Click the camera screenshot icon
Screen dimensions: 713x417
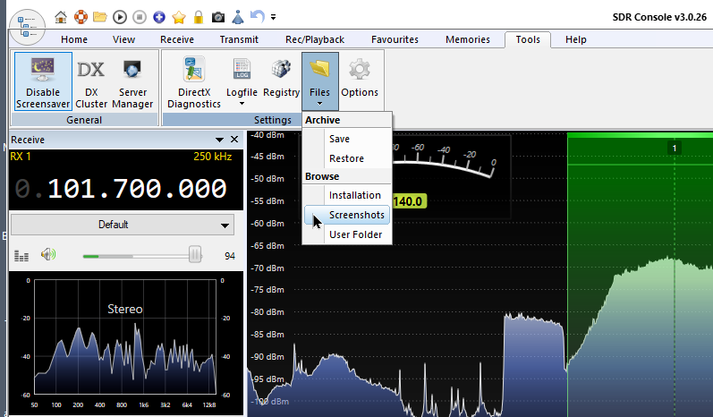218,16
